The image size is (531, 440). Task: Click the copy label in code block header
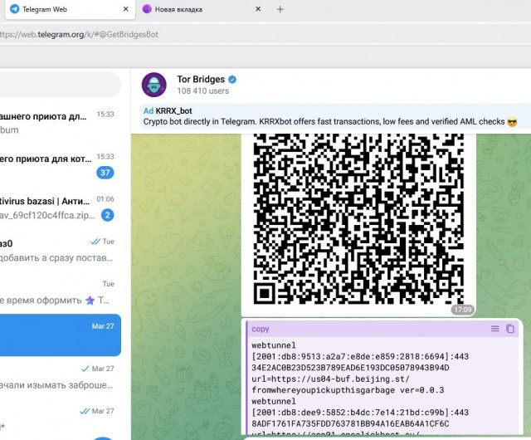click(260, 329)
